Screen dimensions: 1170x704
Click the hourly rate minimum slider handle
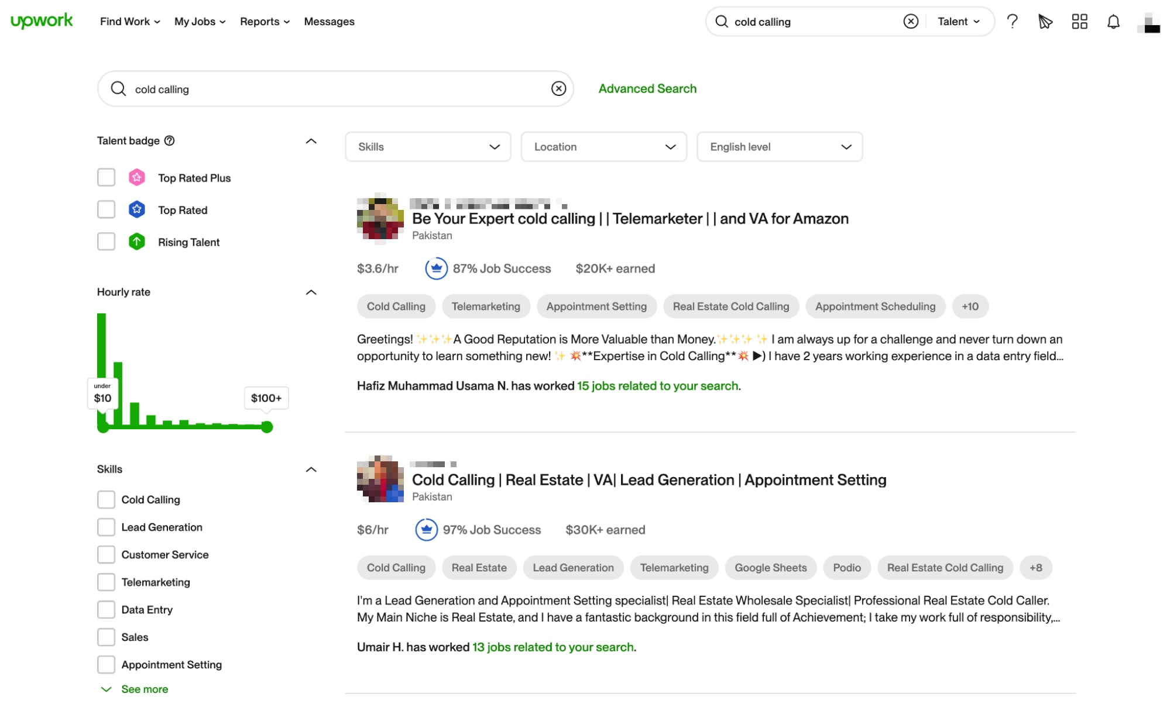click(103, 427)
